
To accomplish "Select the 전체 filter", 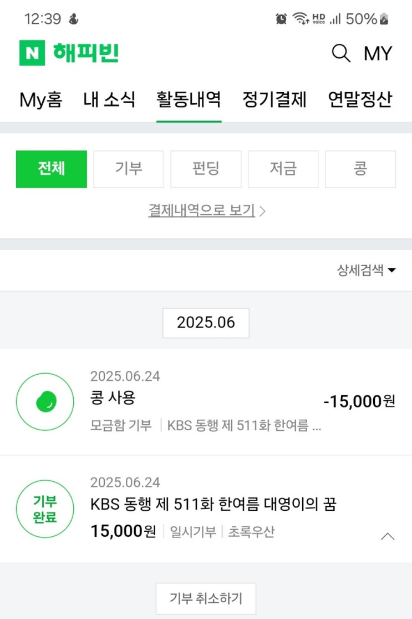I will pyautogui.click(x=52, y=169).
